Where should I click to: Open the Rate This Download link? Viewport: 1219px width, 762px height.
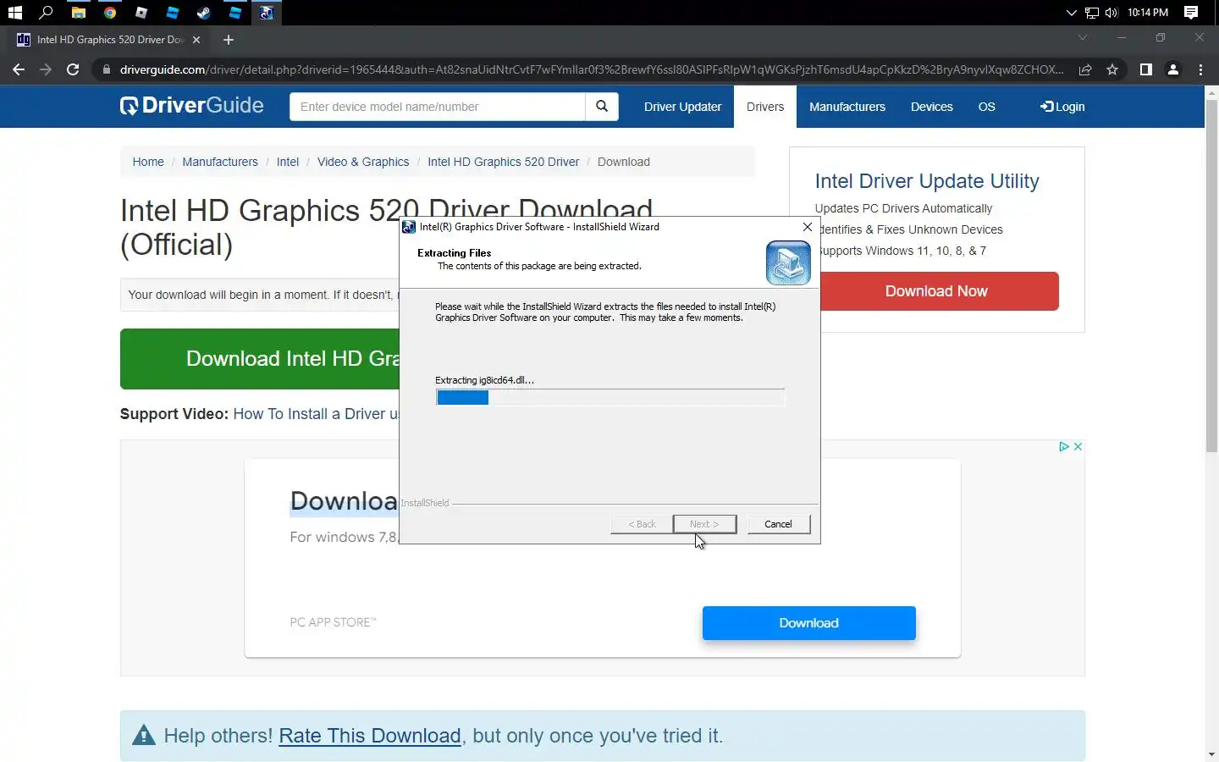coord(370,736)
